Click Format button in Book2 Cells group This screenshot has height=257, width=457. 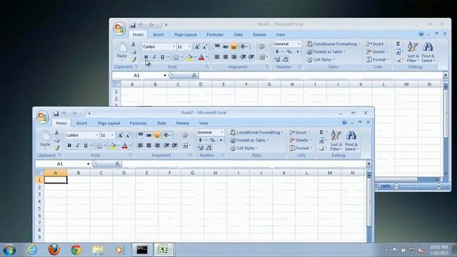click(301, 148)
